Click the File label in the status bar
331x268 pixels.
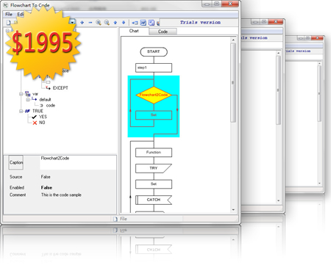124,219
